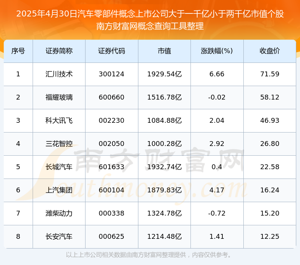Click market value 1879.83亿
Image resolution: width=300 pixels, height=265 pixels.
pos(164,190)
